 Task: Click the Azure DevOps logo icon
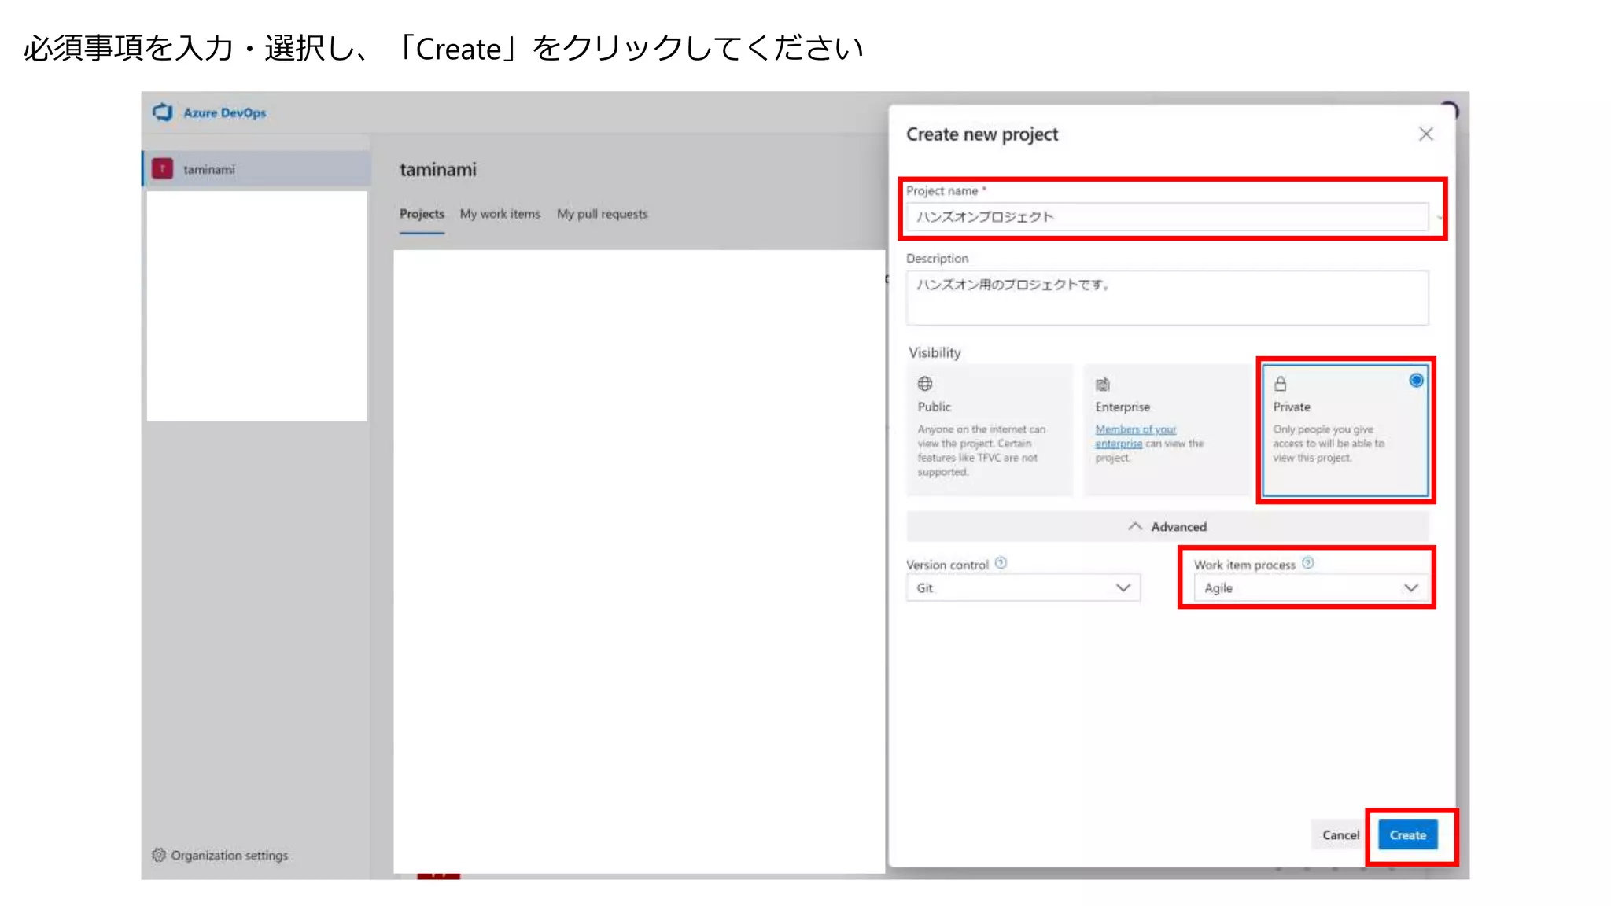click(163, 112)
